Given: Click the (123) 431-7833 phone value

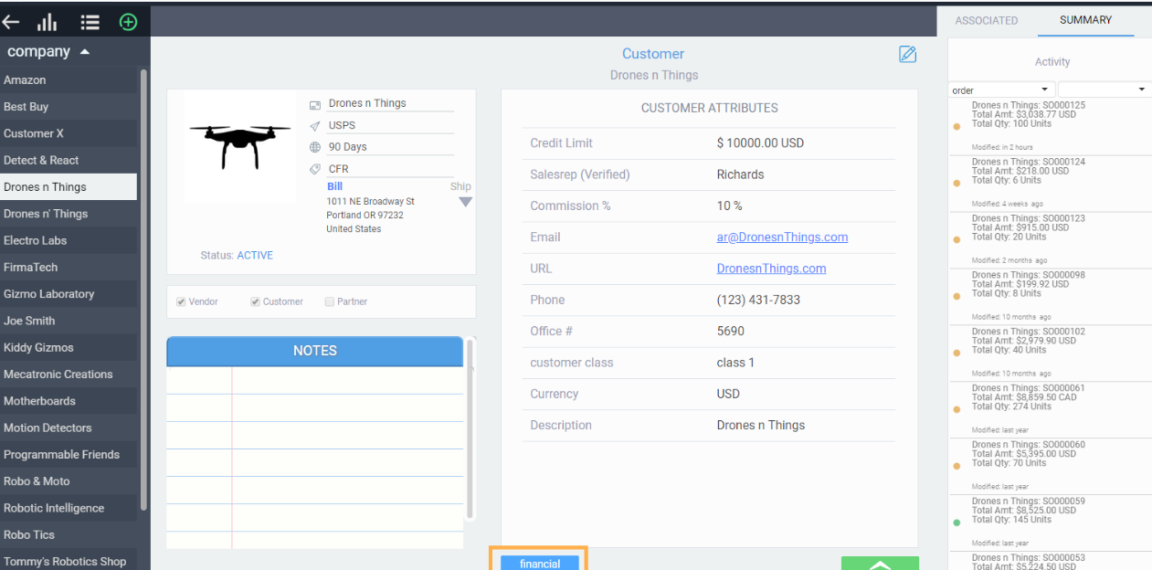Looking at the screenshot, I should click(758, 300).
